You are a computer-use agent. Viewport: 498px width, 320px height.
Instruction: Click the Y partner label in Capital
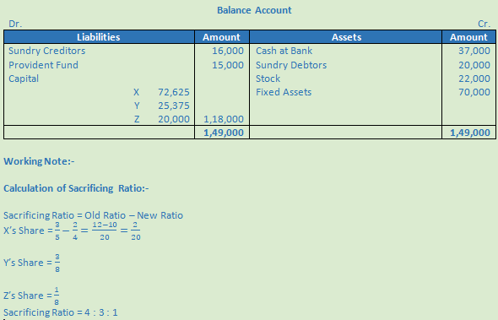tap(137, 106)
